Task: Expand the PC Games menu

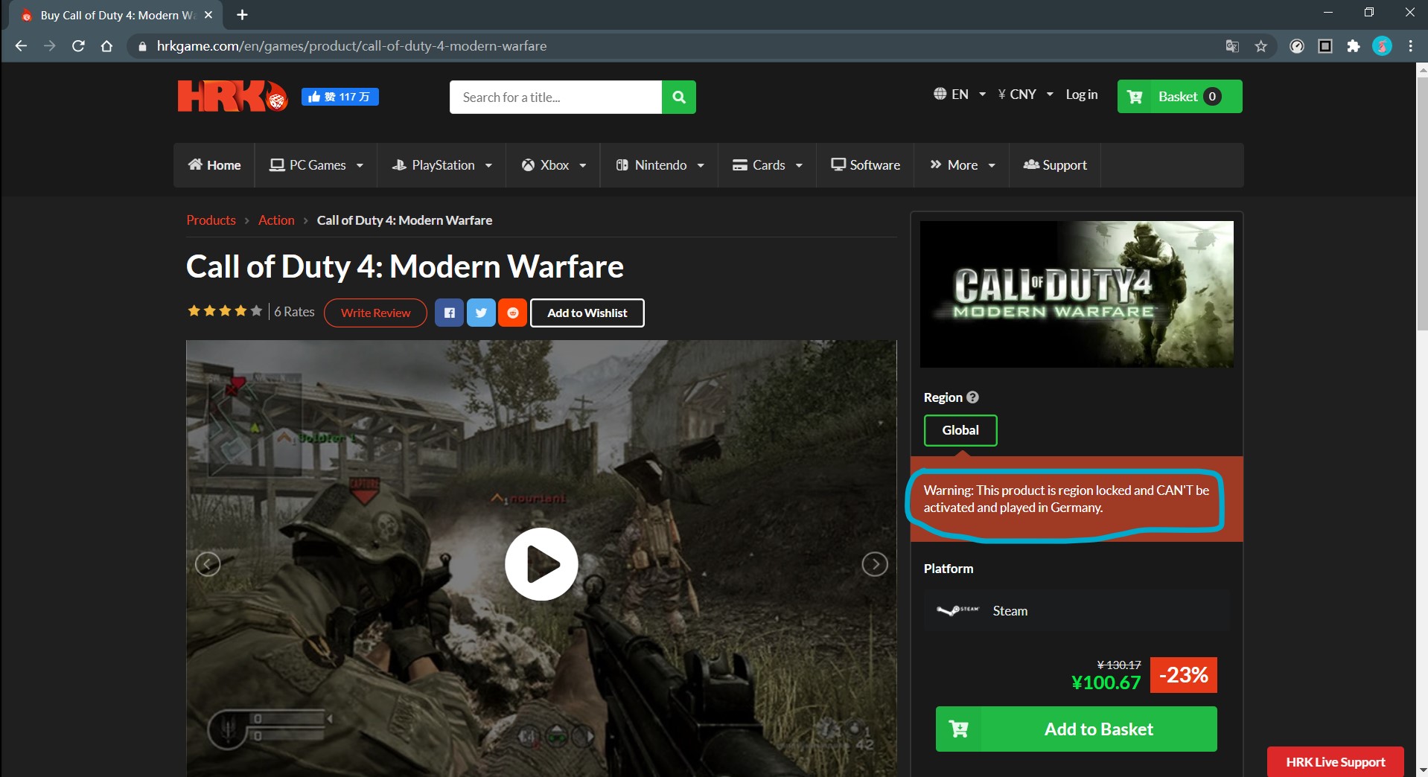Action: point(316,165)
